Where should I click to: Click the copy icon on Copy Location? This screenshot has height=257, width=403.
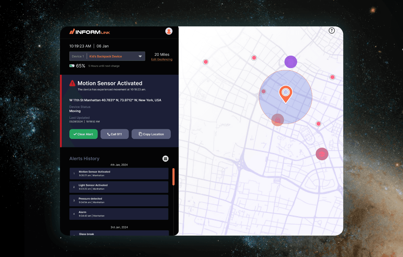pyautogui.click(x=141, y=134)
